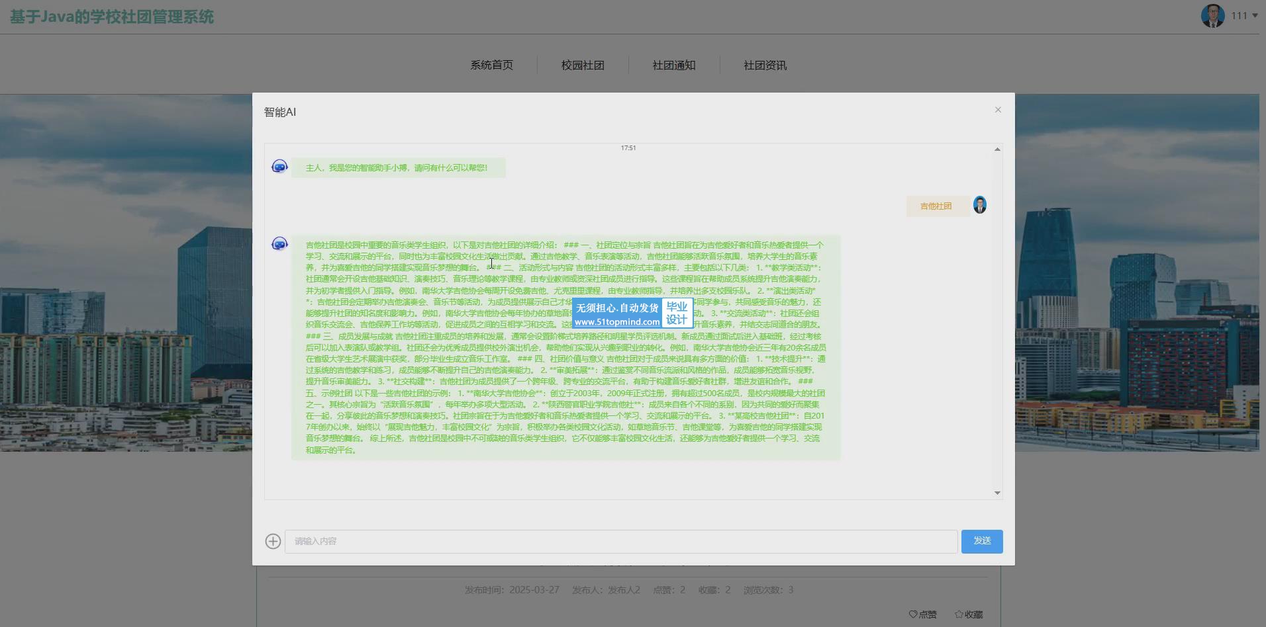Click the user profile avatar in header
This screenshot has width=1266, height=627.
coord(1212,16)
